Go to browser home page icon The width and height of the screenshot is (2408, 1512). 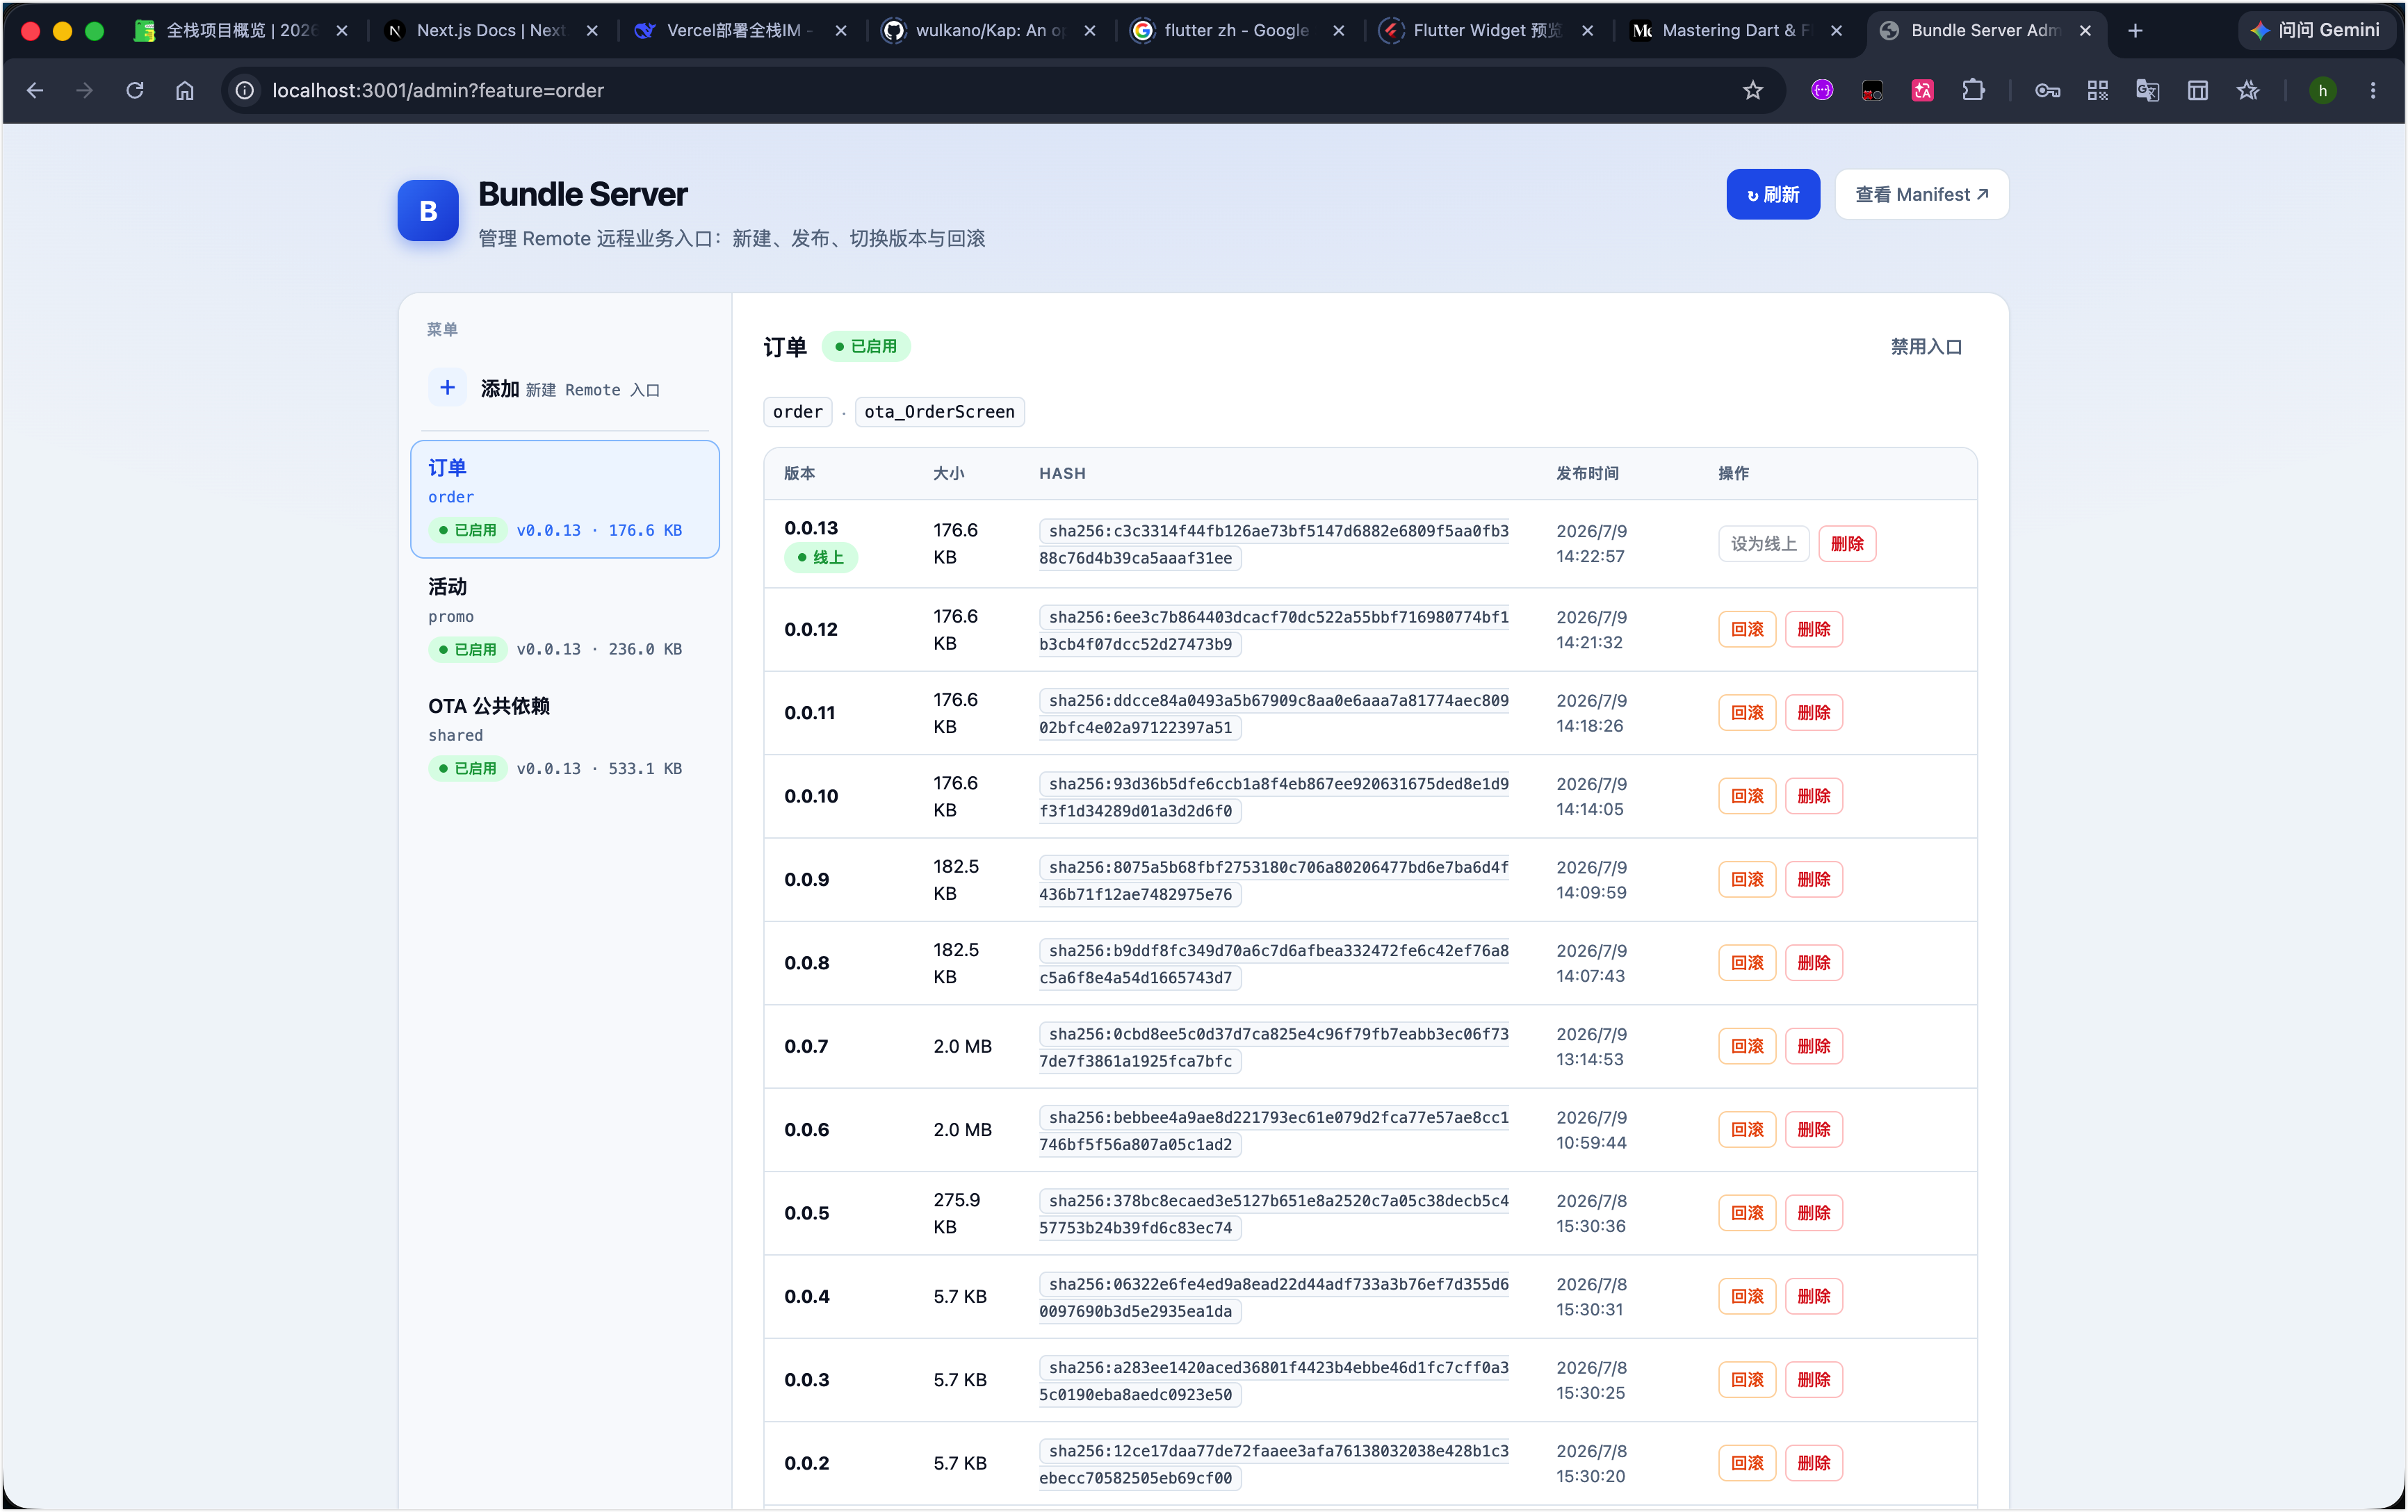(x=185, y=91)
